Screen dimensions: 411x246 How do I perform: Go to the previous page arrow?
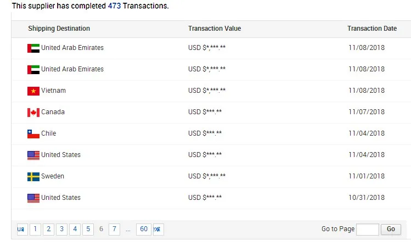tap(21, 229)
